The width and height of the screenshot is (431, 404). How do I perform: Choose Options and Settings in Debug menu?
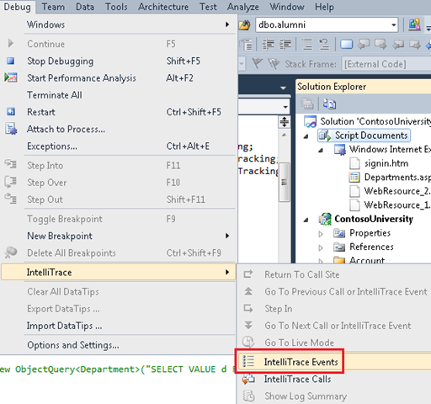click(x=118, y=345)
